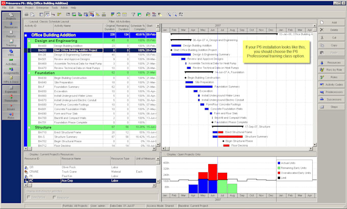Collapse the Design and Engineering WBS band
Viewport: 347px width, 209px height.
29,41
